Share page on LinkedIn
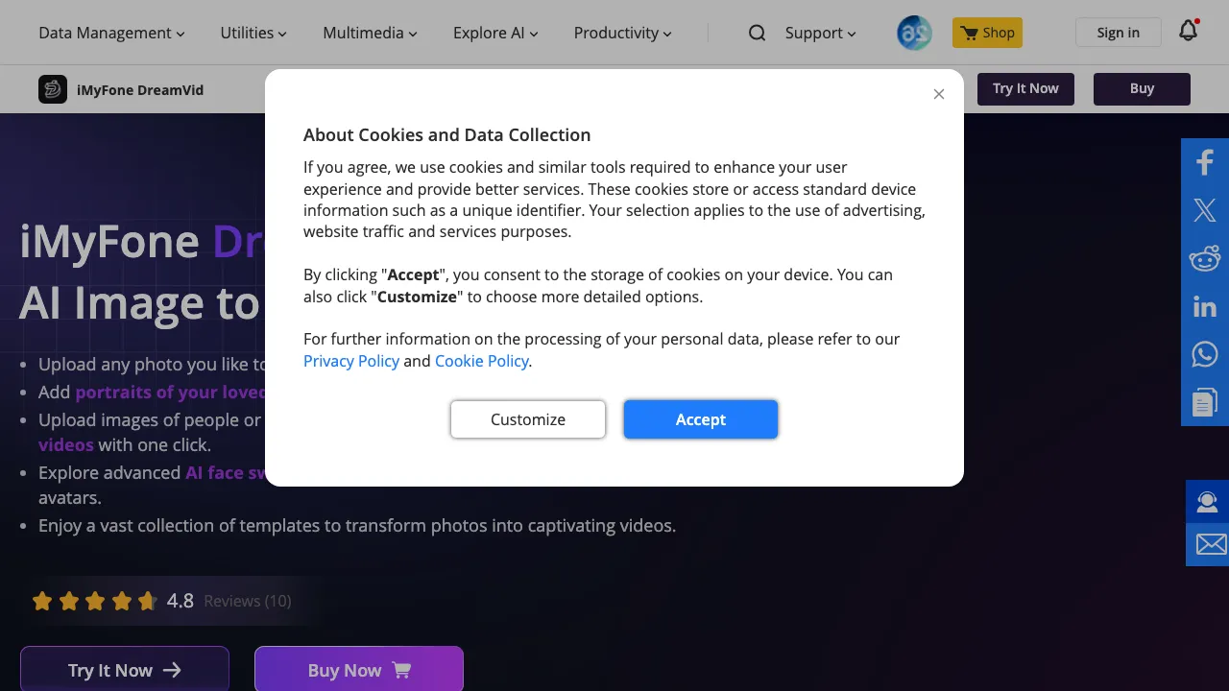The width and height of the screenshot is (1229, 691). click(1205, 306)
